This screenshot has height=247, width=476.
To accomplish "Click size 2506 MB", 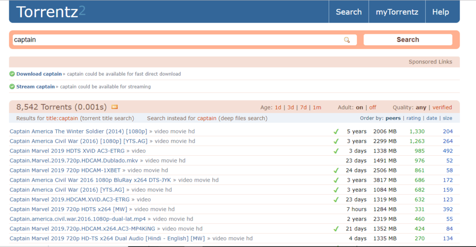I will [385, 170].
